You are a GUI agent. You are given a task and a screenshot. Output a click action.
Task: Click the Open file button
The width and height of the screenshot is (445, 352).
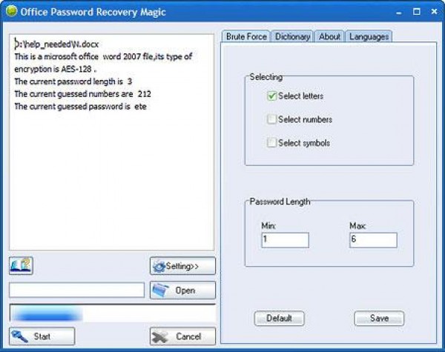[x=182, y=290]
